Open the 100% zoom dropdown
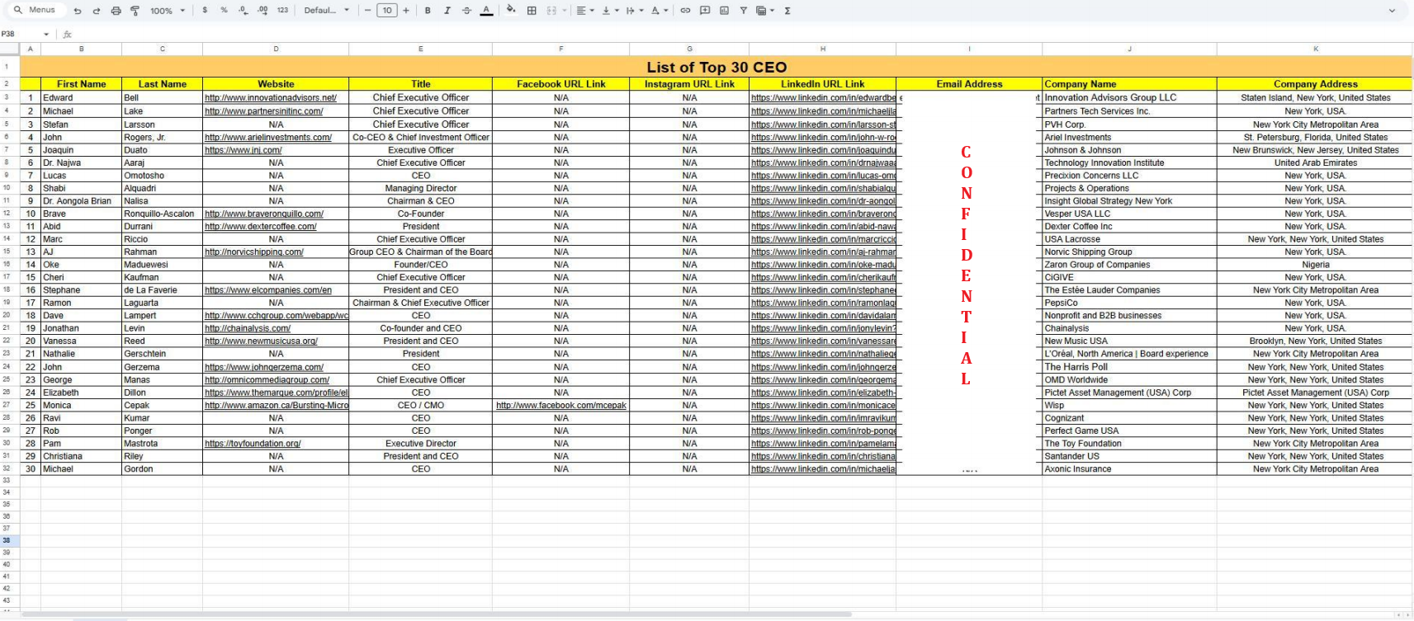1414x621 pixels. (168, 11)
